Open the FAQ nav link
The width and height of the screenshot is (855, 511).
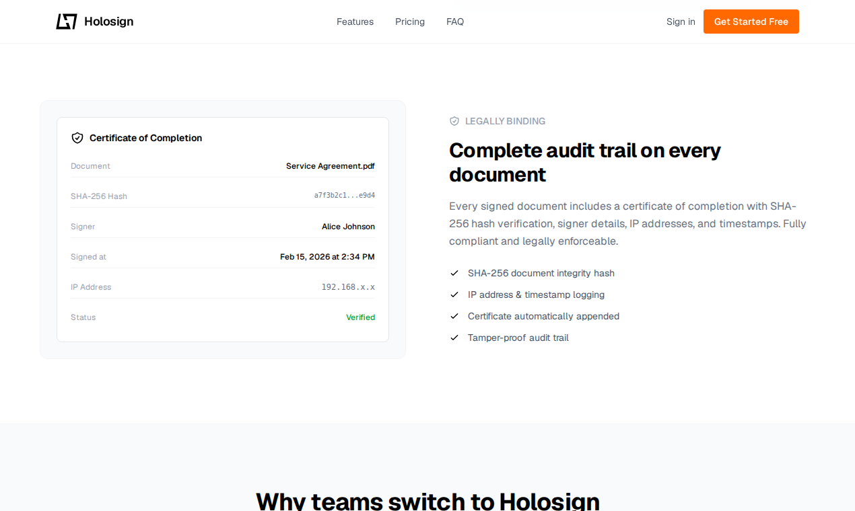click(x=455, y=22)
